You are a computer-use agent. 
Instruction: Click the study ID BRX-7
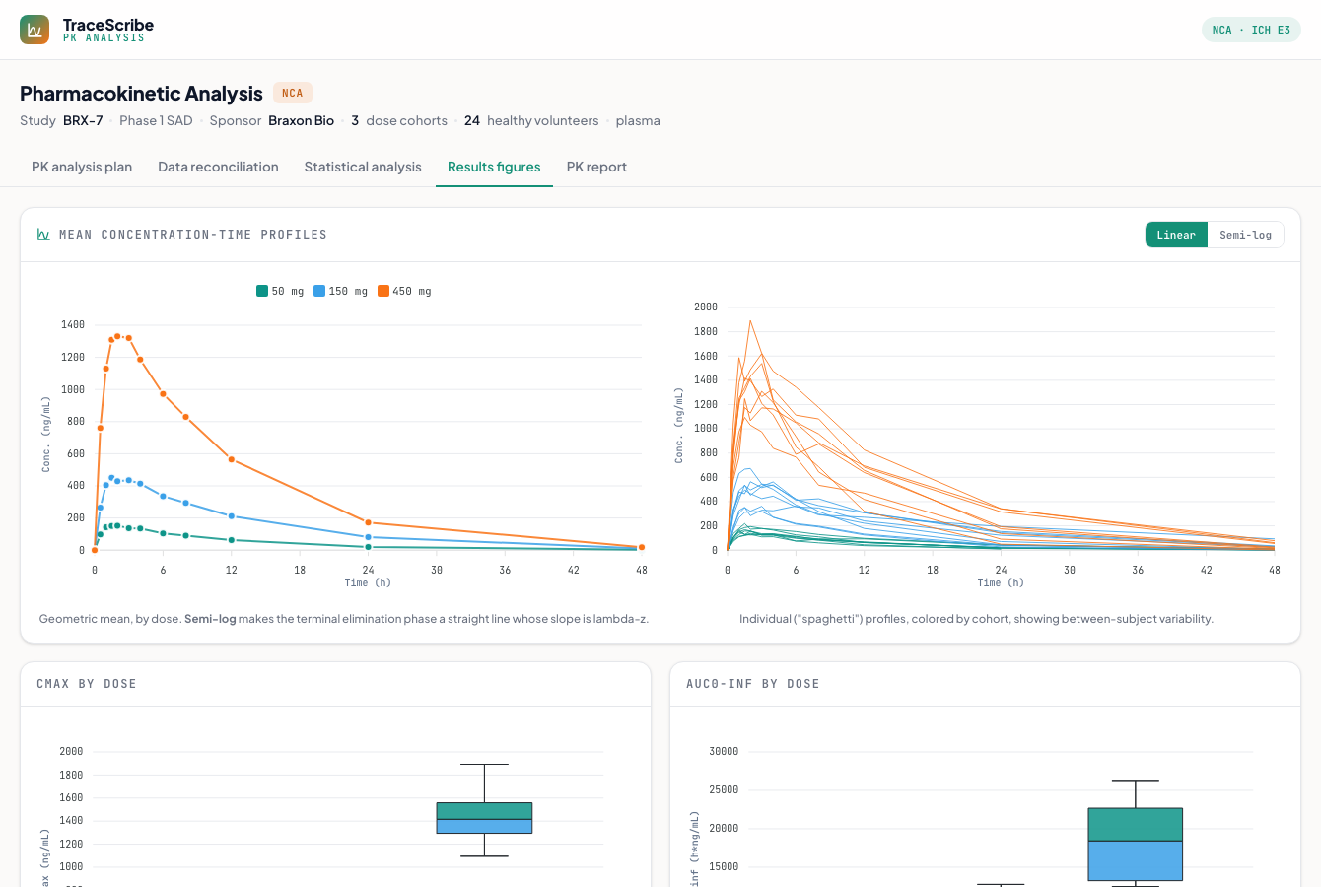click(x=83, y=120)
